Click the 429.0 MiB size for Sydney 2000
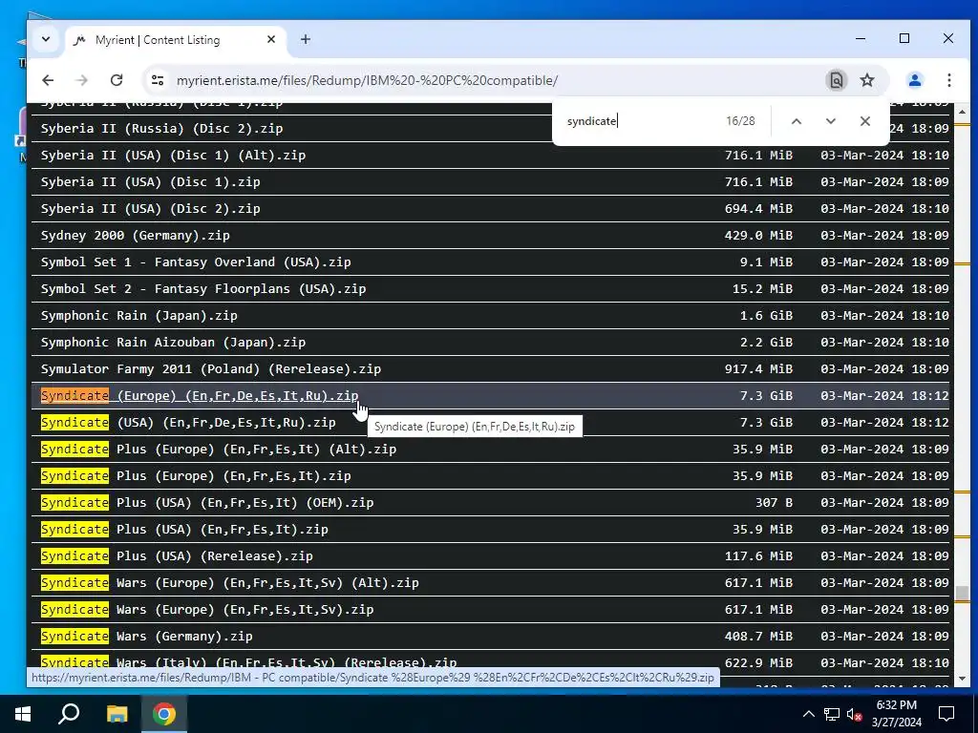The image size is (978, 733). pyautogui.click(x=758, y=236)
